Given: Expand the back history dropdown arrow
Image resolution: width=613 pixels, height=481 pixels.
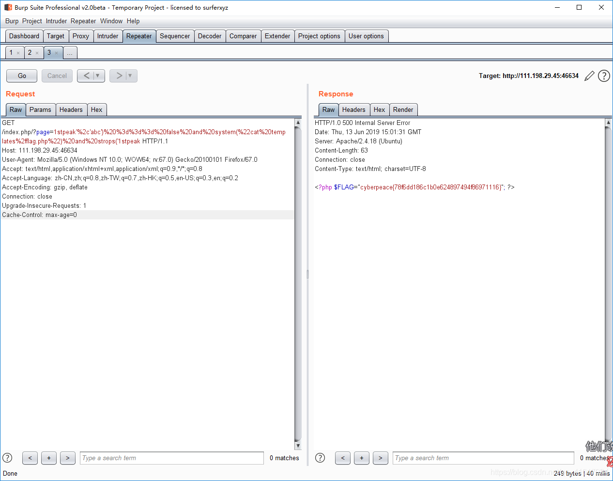Looking at the screenshot, I should coord(98,76).
